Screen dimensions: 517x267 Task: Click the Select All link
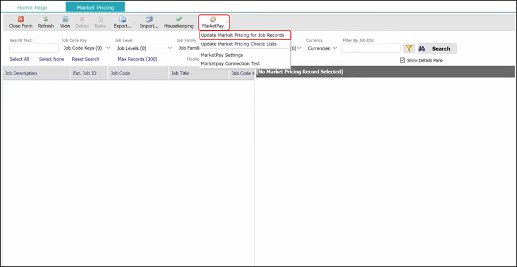click(20, 59)
